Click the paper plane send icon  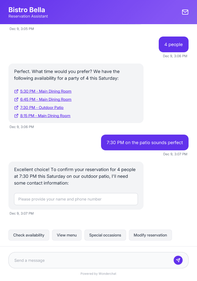pos(178,260)
